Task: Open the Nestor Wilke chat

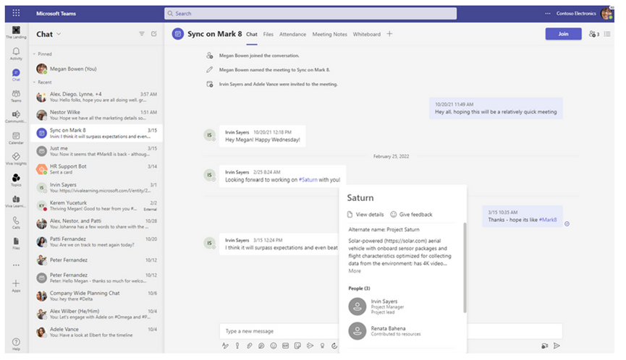Action: 97,115
